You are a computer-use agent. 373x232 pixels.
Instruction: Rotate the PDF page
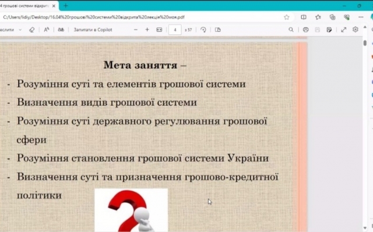tap(203, 30)
